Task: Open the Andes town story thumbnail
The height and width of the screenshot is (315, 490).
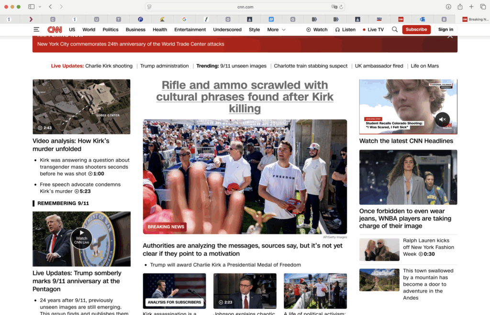Action: click(x=379, y=280)
